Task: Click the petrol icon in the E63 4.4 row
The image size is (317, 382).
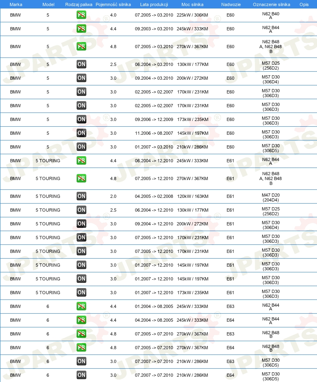Action: (x=81, y=306)
